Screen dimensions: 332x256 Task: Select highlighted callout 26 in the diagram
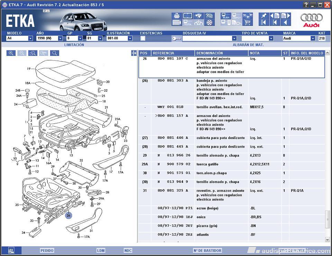[x=68, y=215]
